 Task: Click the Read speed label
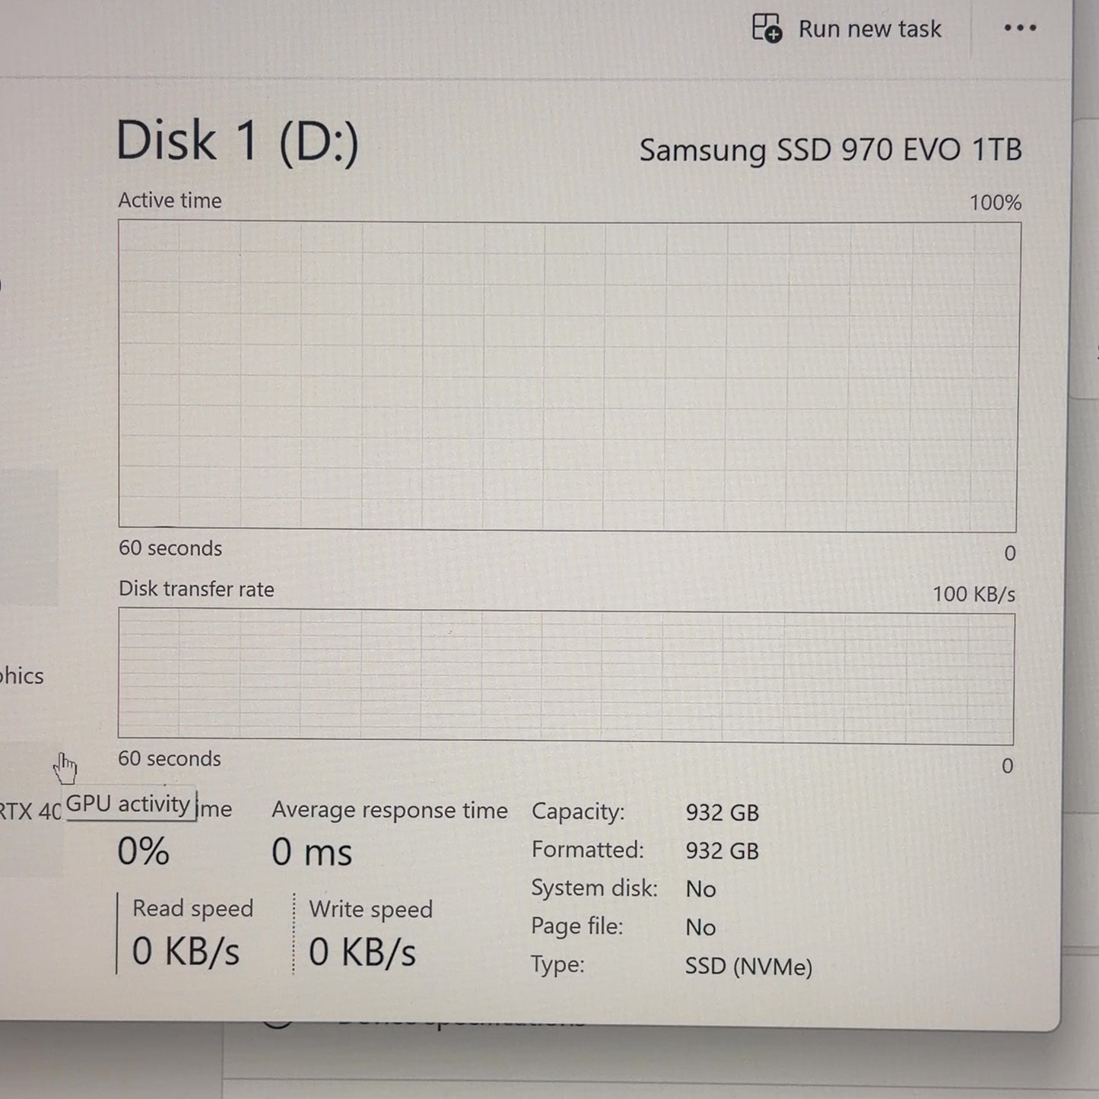[x=192, y=909]
